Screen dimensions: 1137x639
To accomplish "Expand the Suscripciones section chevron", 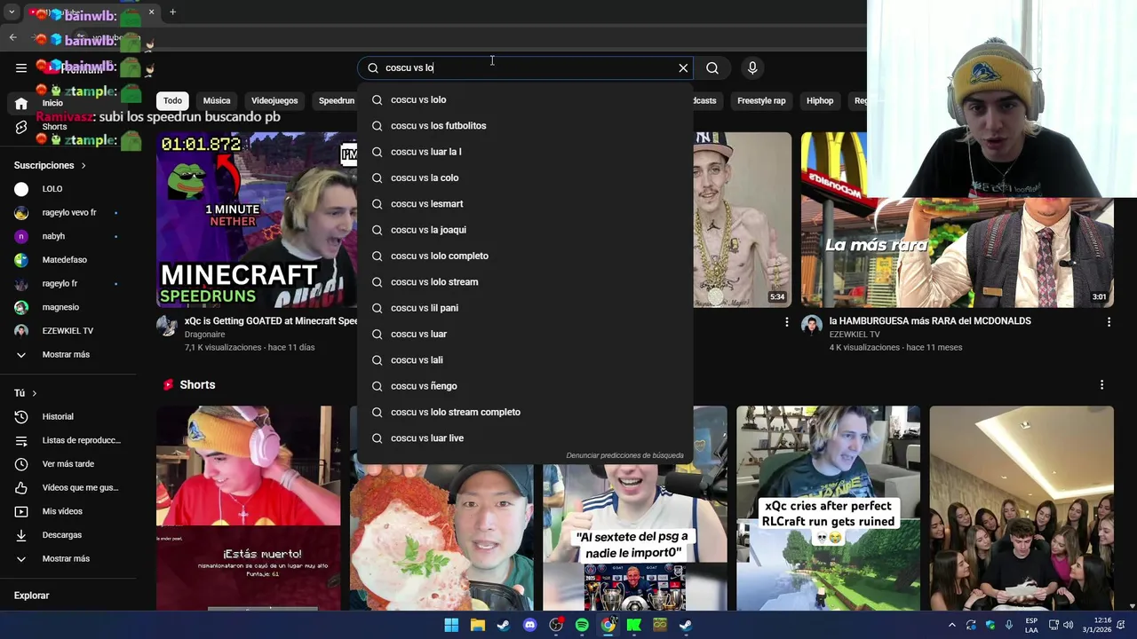I will [83, 165].
